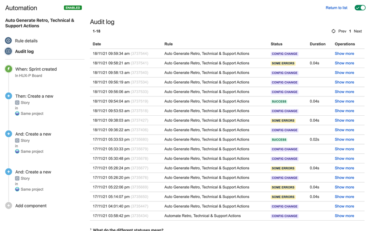Image resolution: width=370 pixels, height=231 pixels.
Task: Show more for 09:36:22 am entry
Action: click(344, 130)
